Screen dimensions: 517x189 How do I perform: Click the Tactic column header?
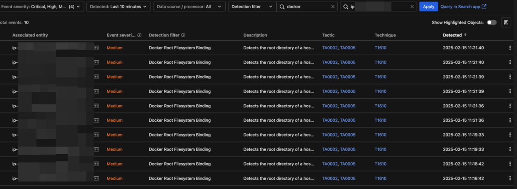328,35
